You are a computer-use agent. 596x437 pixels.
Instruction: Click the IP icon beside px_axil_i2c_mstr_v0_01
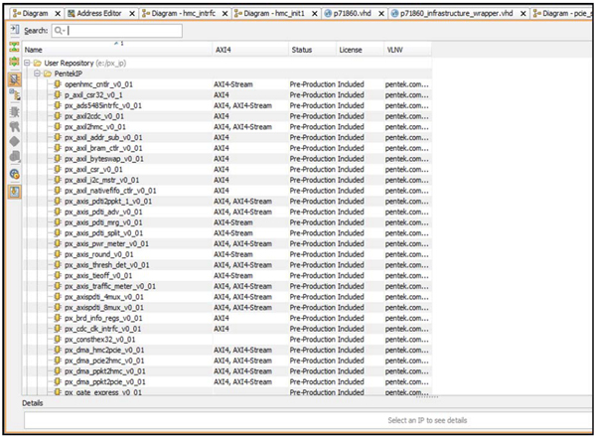(x=58, y=180)
